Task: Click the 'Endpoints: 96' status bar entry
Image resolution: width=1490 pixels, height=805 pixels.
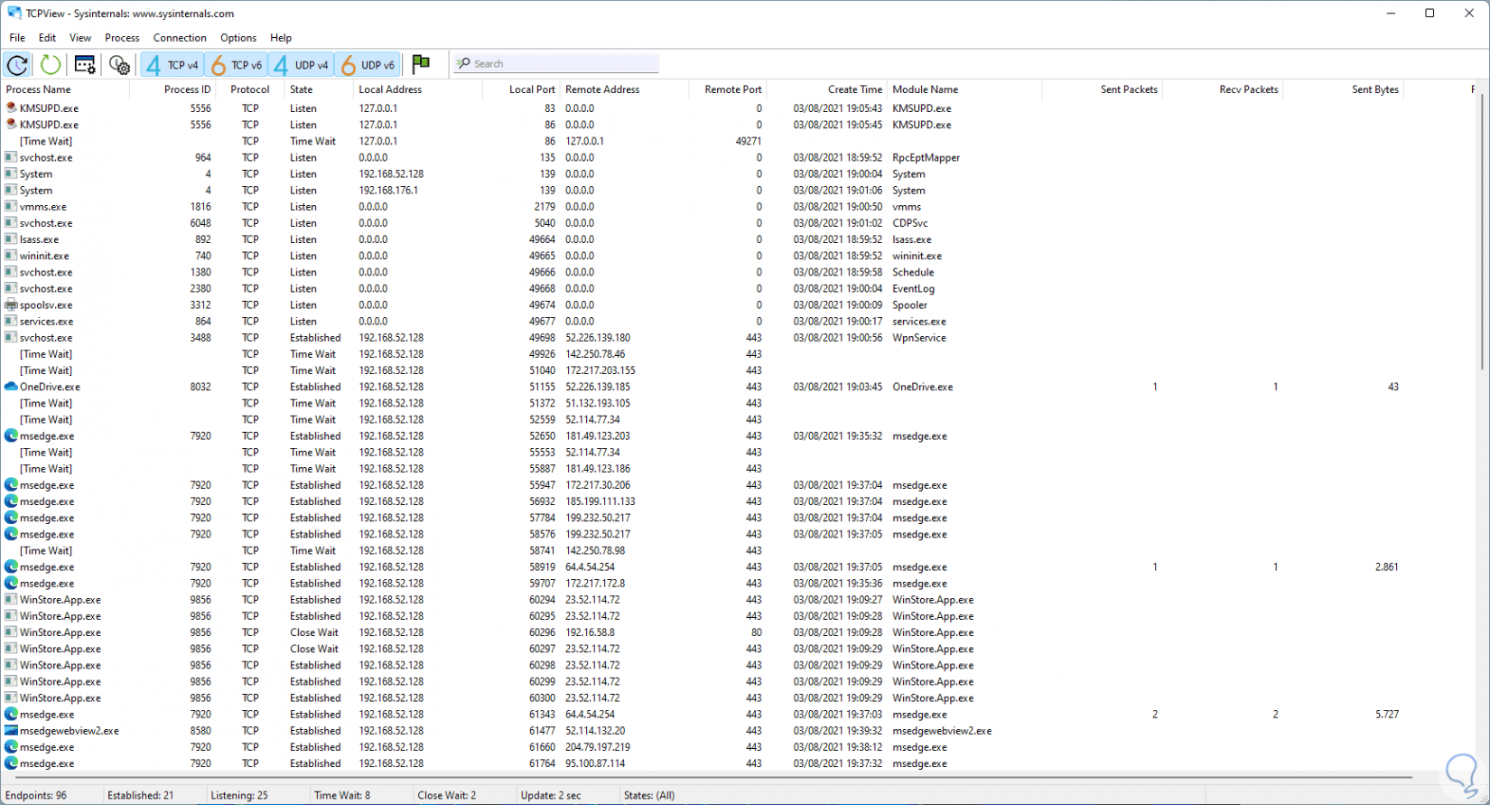Action: point(36,795)
